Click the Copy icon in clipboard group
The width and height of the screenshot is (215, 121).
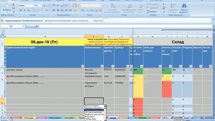click(13, 8)
